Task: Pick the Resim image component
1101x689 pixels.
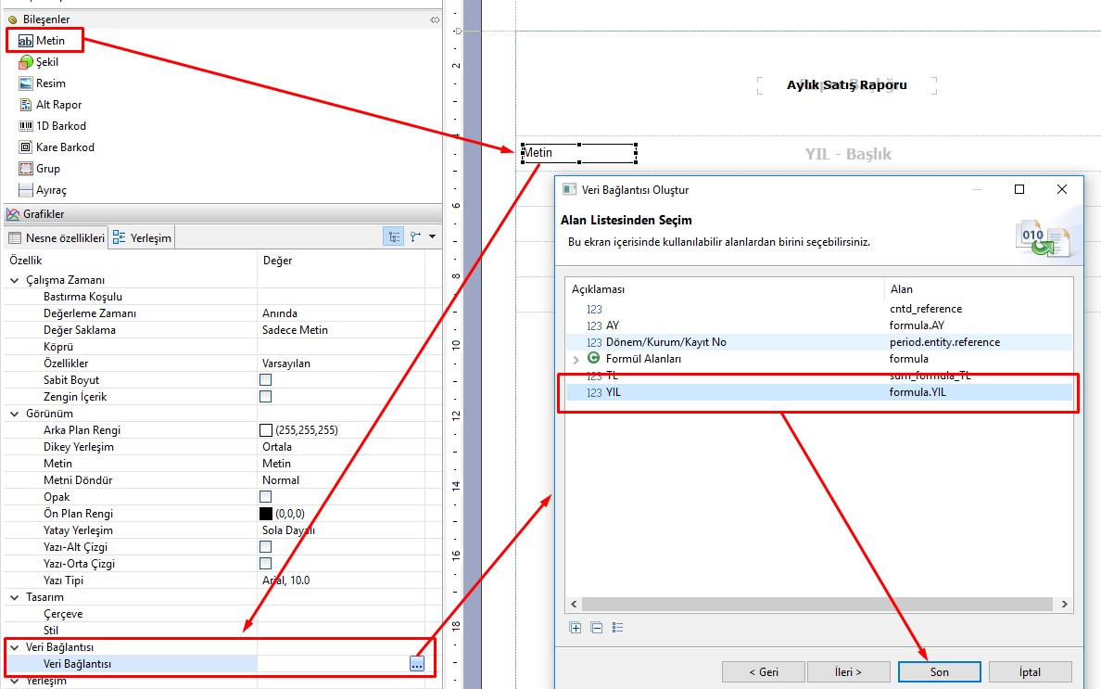Action: point(50,83)
